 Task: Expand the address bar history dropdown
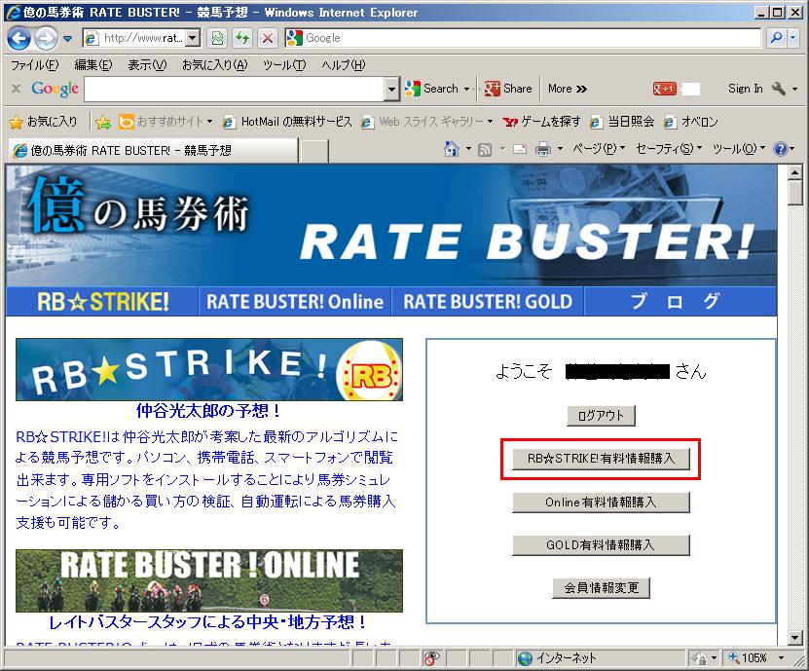pos(193,38)
